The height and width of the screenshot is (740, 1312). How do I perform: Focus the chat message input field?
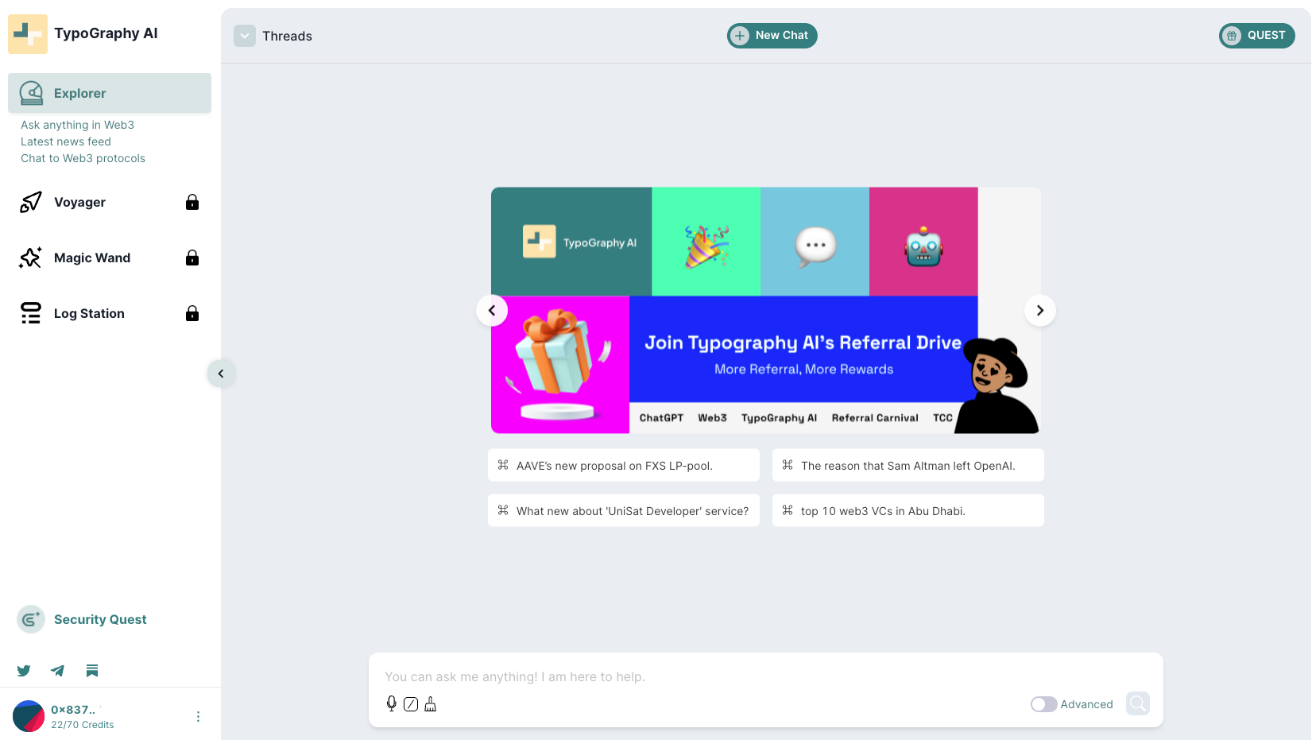pyautogui.click(x=765, y=676)
